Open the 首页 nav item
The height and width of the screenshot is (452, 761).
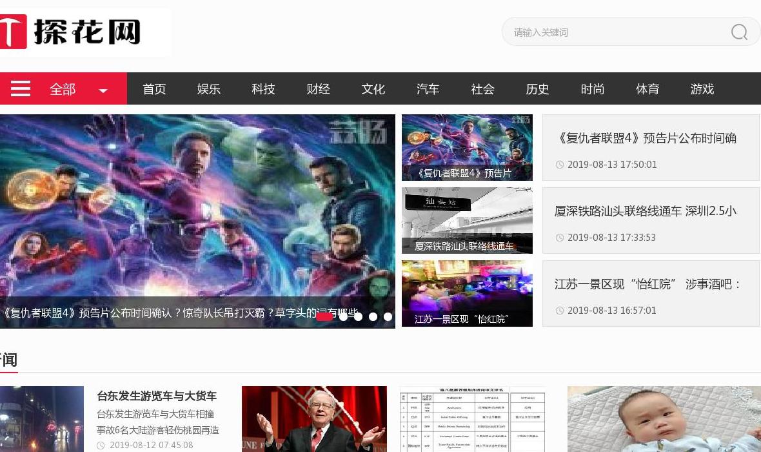coord(154,89)
